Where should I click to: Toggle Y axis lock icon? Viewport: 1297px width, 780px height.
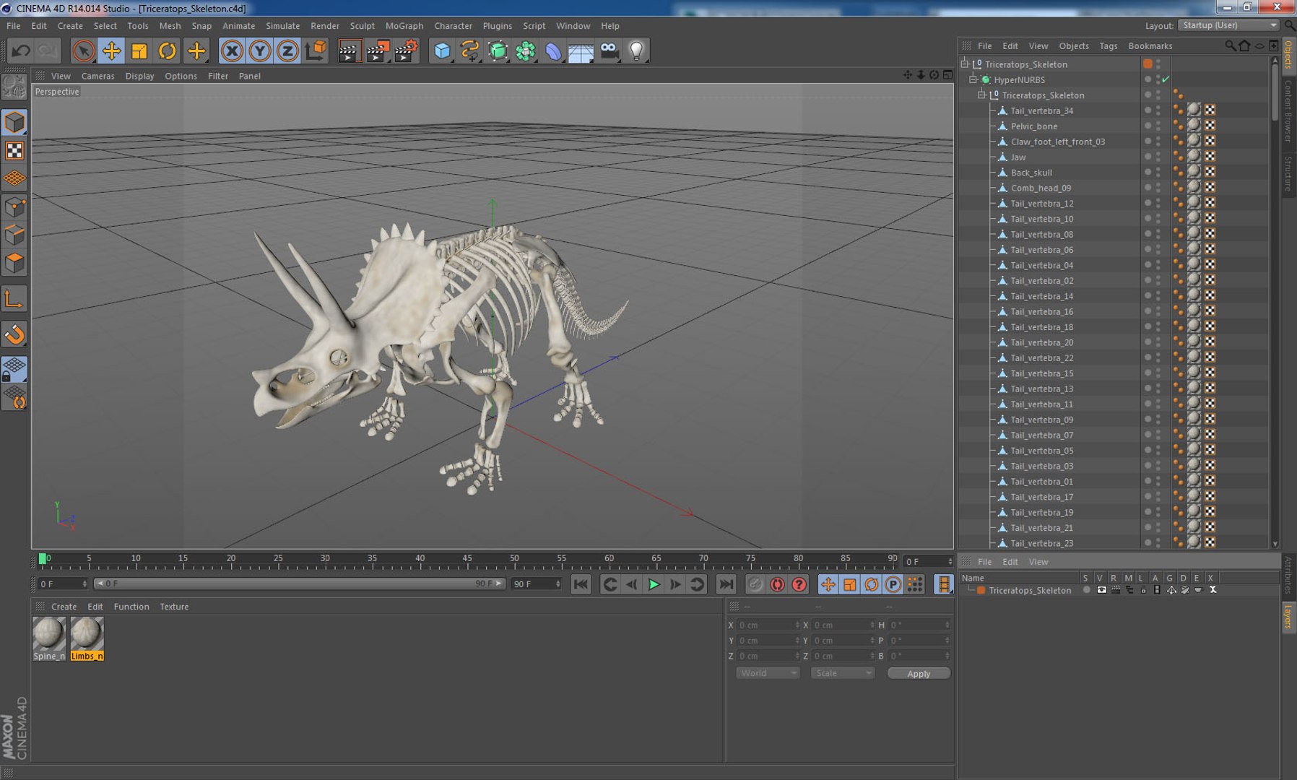(260, 51)
